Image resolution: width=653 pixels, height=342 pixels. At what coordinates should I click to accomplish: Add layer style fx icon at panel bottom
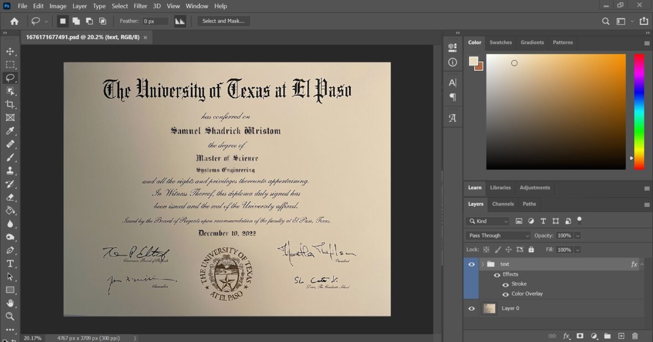(x=566, y=336)
